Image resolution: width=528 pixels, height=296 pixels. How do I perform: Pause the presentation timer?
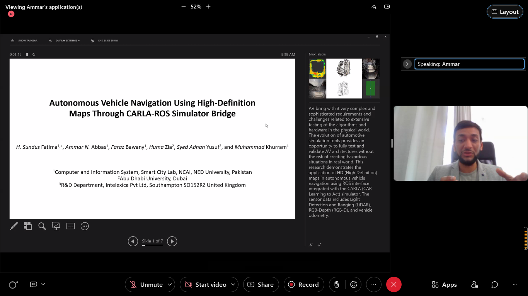pyautogui.click(x=27, y=54)
